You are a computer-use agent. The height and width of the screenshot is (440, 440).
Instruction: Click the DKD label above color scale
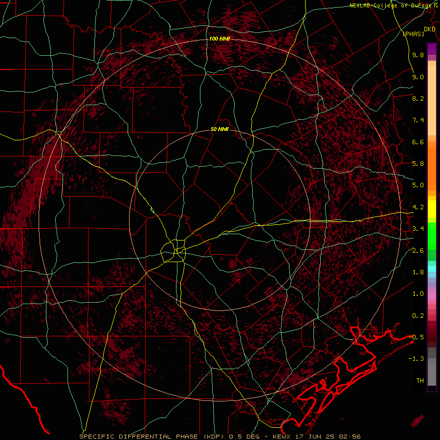click(x=429, y=29)
